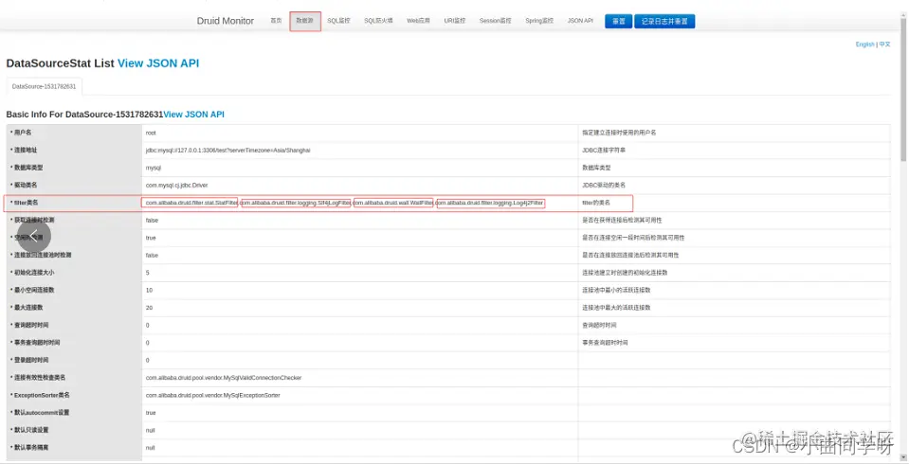
Task: Select the 数据源 tab in top navigation
Action: pos(305,20)
